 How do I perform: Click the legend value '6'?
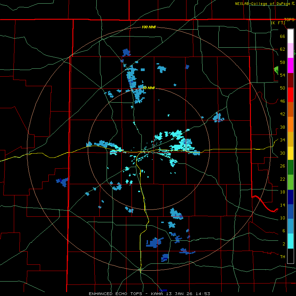(x=284, y=231)
